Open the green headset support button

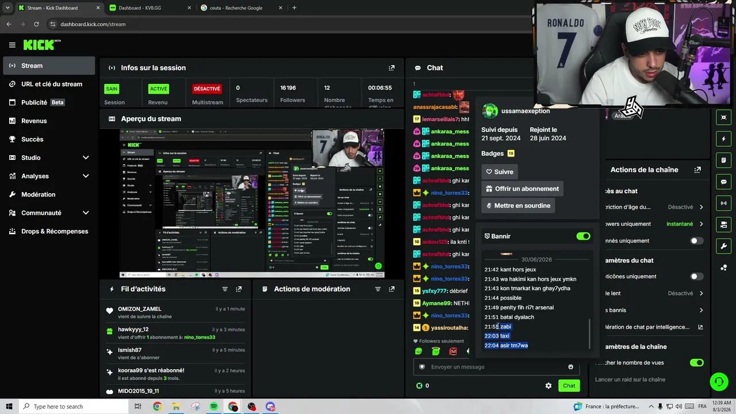coord(718,381)
